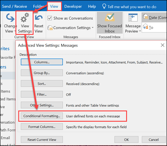
Task: Open the Format Columns... button
Action: pos(42,127)
